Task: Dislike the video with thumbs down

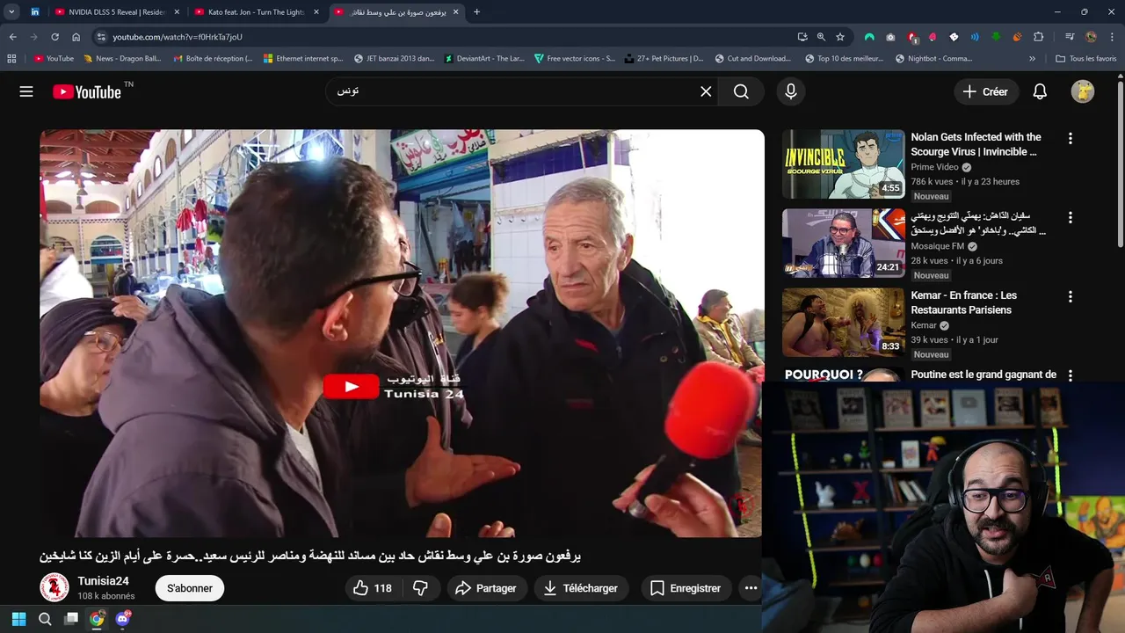Action: [x=420, y=588]
